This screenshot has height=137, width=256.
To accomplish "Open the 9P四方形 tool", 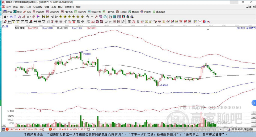I will coord(53,12).
